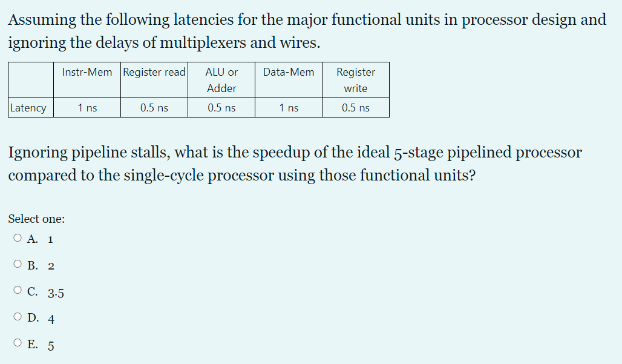Click the ALU or Adder column header
This screenshot has width=622, height=364.
[221, 80]
